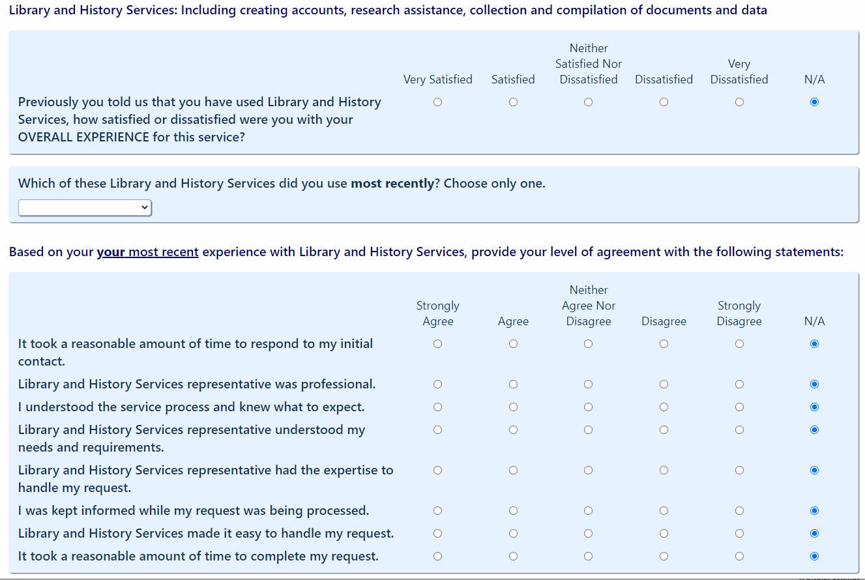
Task: Select N/A for initial contact response time
Action: click(x=814, y=344)
